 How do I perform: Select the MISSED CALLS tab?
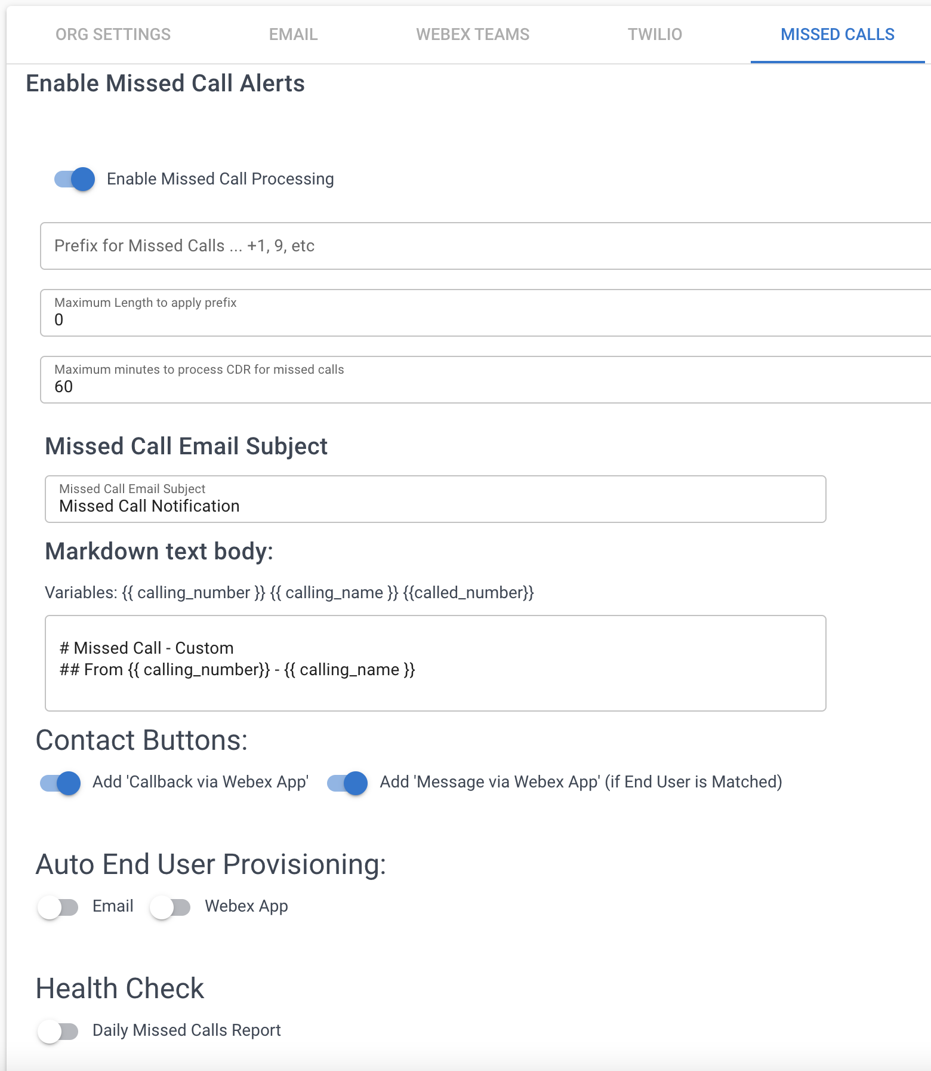(837, 34)
